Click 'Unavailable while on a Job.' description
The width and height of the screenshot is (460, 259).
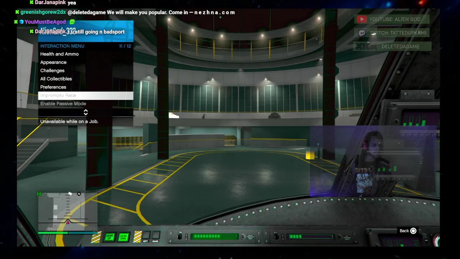[x=69, y=122]
